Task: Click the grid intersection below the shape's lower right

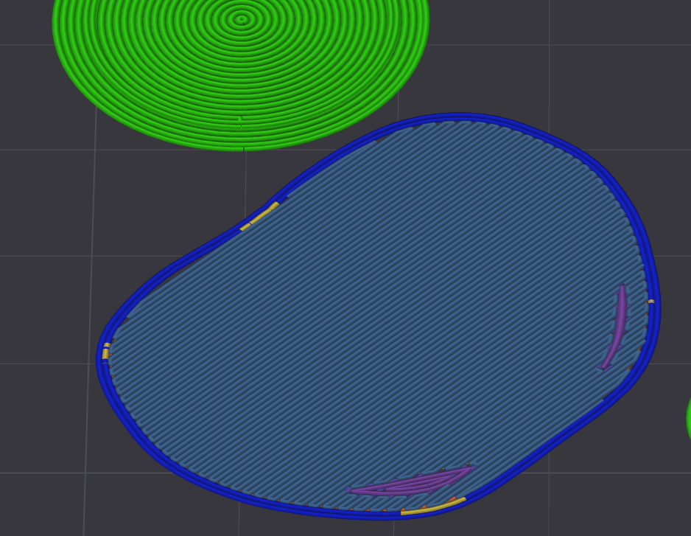Action: [x=550, y=473]
